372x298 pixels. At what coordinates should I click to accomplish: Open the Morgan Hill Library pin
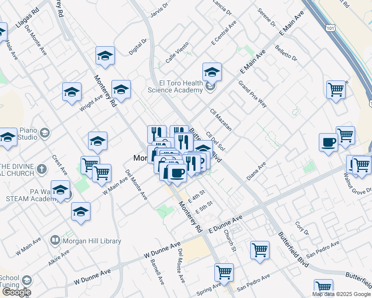[55, 240]
